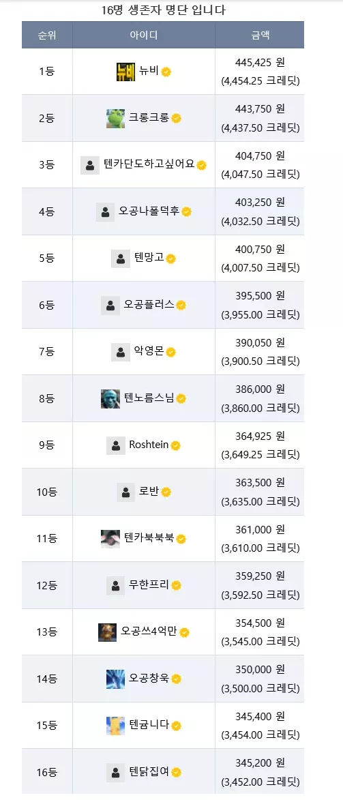Open the 텐귤니다 profile avatar
This screenshot has height=800, width=343.
pyautogui.click(x=115, y=726)
